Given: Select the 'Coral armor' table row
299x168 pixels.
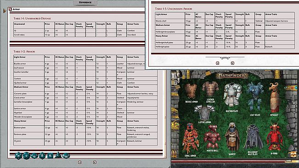Looking at the screenshot, I should [85, 98].
